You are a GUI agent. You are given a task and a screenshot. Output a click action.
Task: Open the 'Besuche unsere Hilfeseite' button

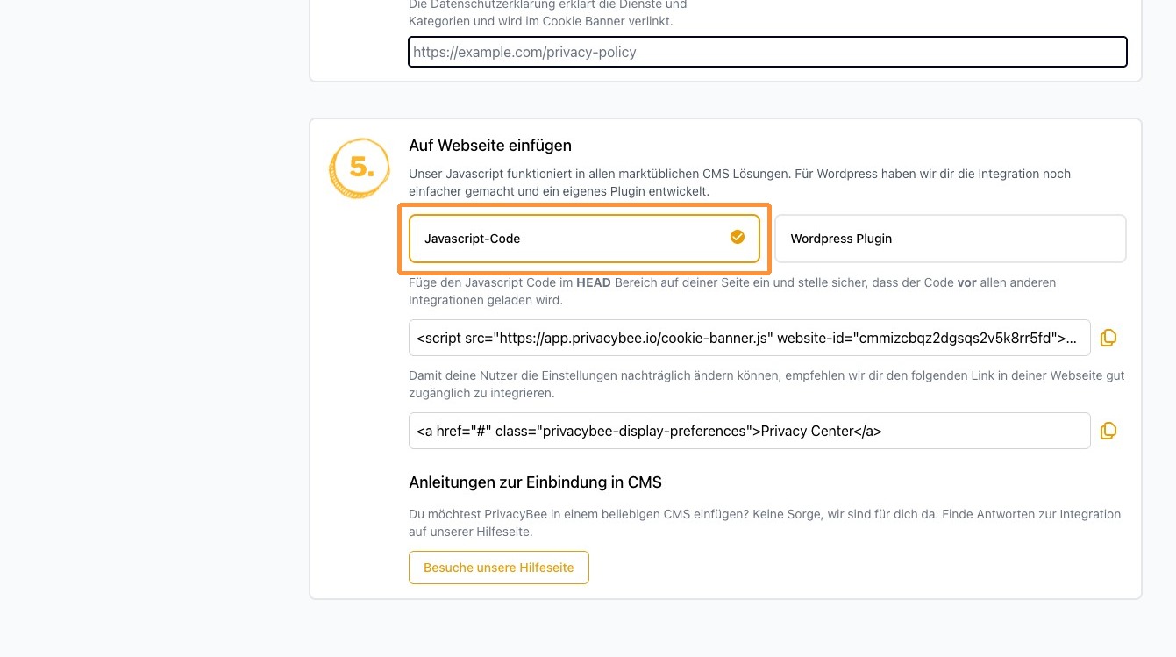point(499,568)
